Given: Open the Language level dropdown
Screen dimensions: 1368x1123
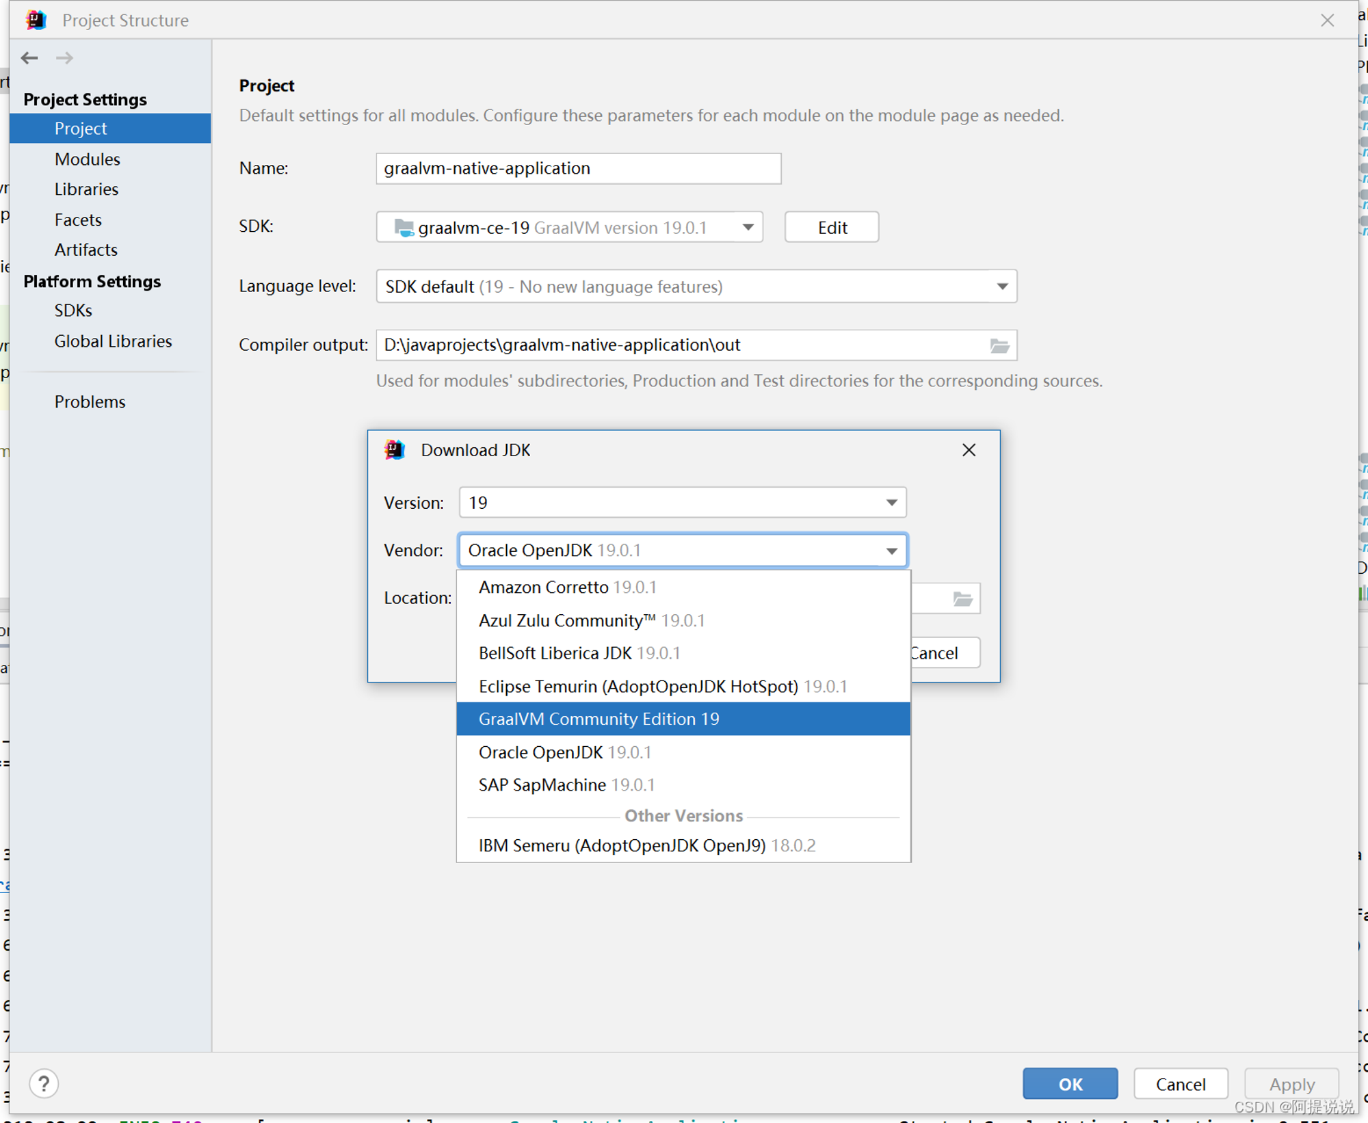Looking at the screenshot, I should tap(1002, 287).
